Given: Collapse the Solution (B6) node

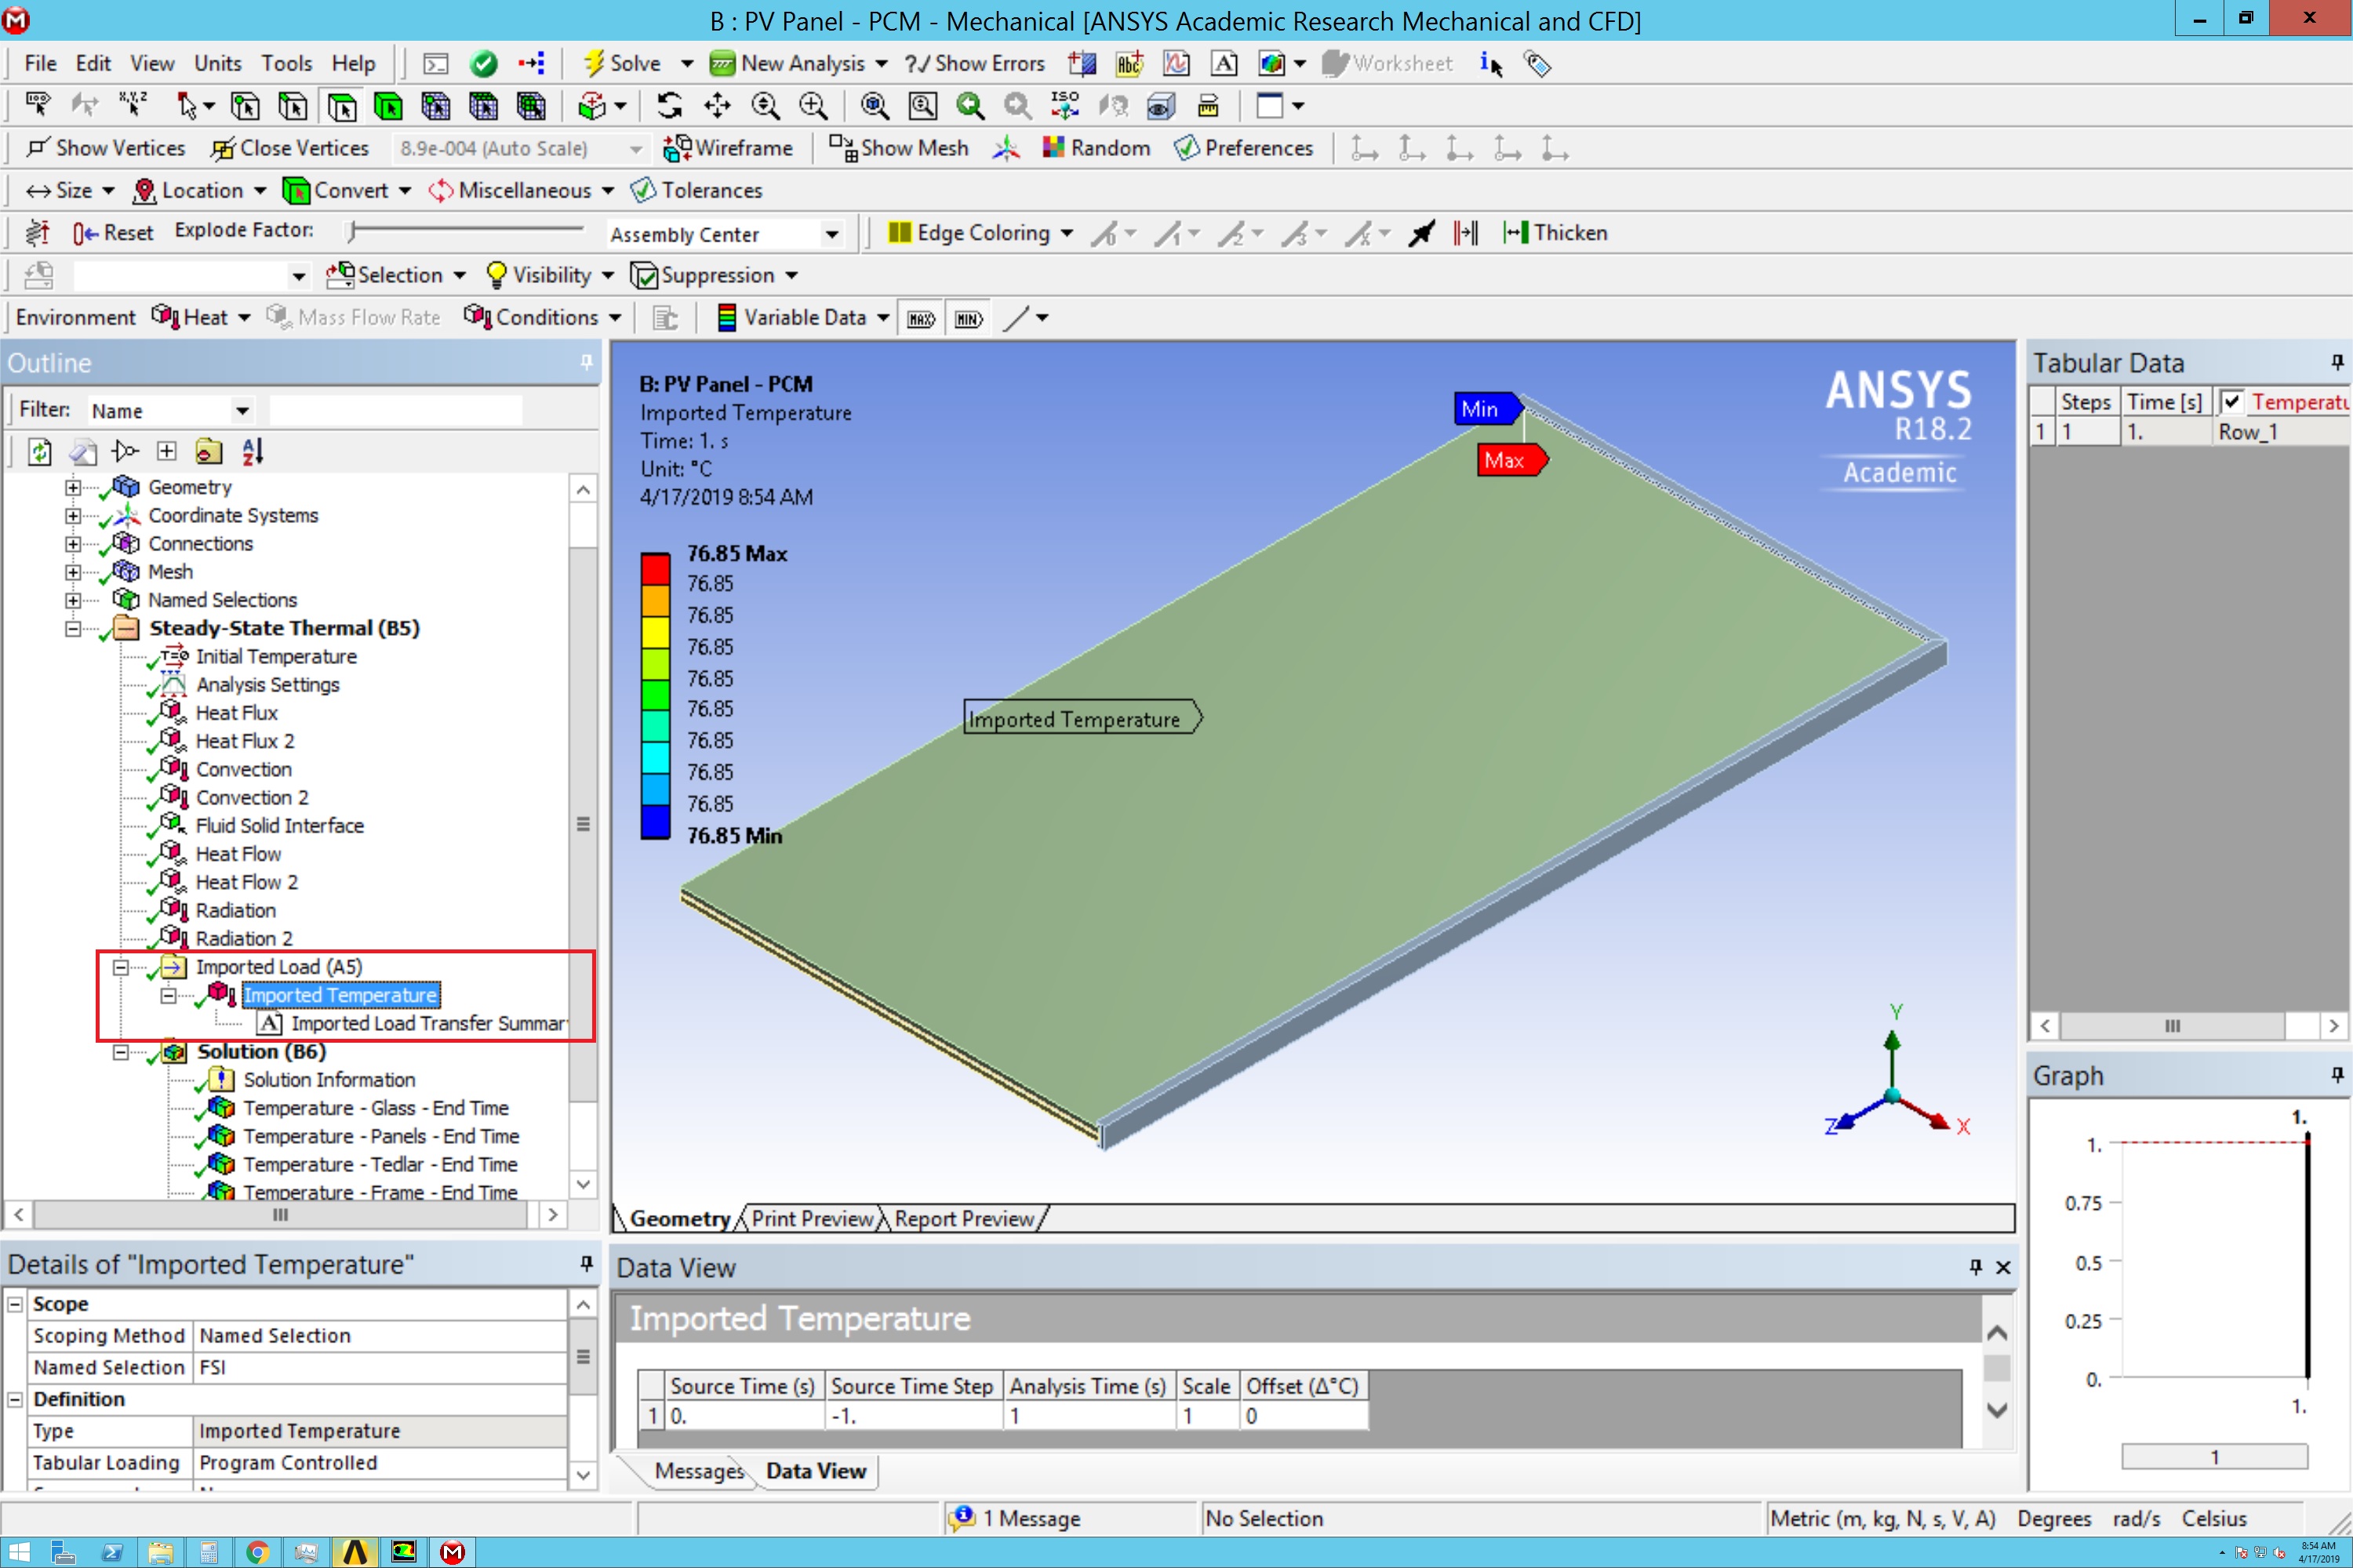Looking at the screenshot, I should click(x=120, y=1052).
